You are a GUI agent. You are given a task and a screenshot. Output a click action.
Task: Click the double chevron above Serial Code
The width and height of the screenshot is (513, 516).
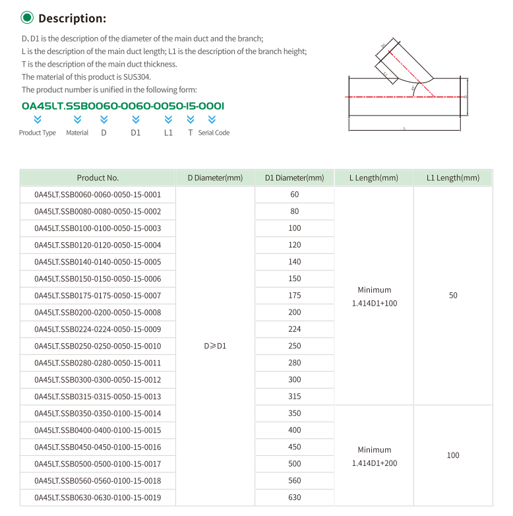click(x=212, y=119)
